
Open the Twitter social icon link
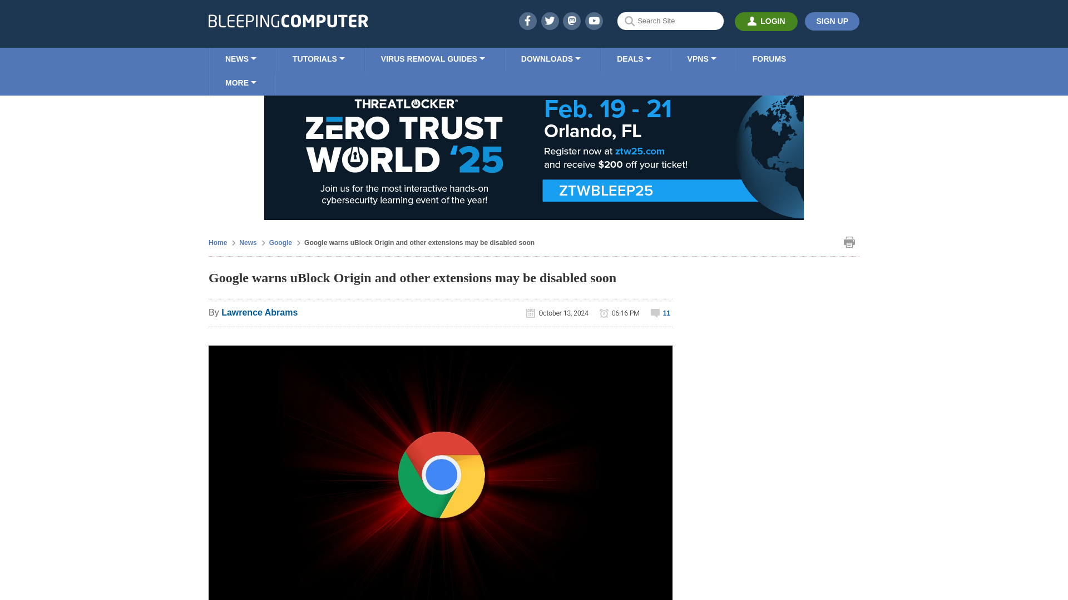point(550,21)
